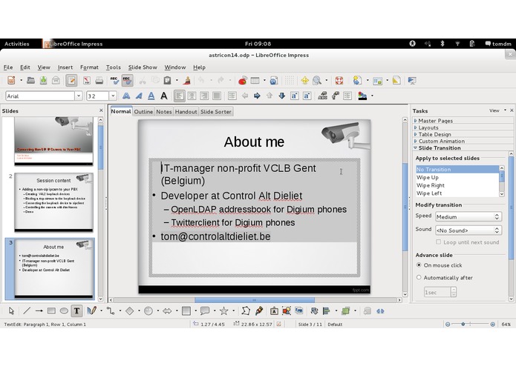Save the document via green arrow icon
The width and height of the screenshot is (516, 366).
pyautogui.click(x=43, y=81)
